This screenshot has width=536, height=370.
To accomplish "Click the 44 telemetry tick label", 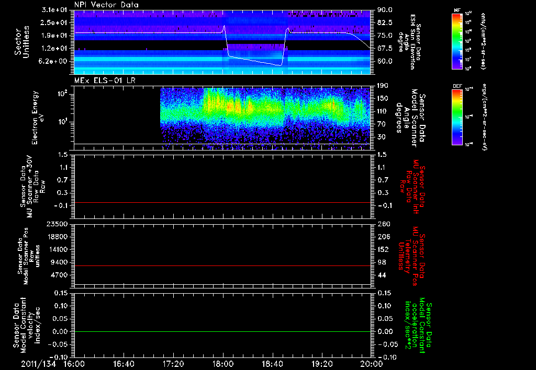I will tap(382, 275).
